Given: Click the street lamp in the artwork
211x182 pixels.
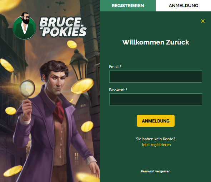Looking at the screenshot, I should pos(79,64).
